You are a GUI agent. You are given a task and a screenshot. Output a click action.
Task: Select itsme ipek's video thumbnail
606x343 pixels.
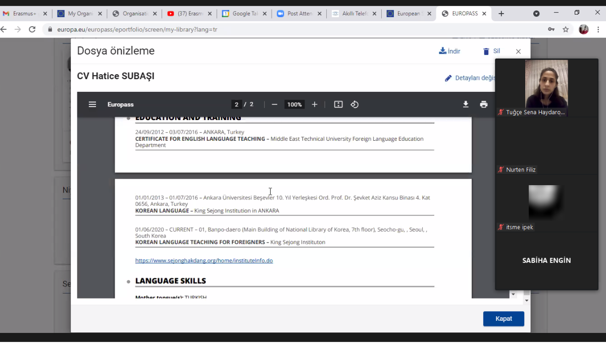click(546, 203)
